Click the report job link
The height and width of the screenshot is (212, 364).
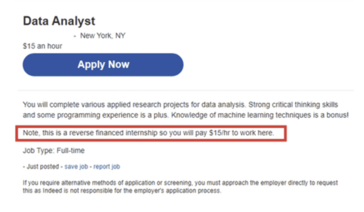click(107, 166)
